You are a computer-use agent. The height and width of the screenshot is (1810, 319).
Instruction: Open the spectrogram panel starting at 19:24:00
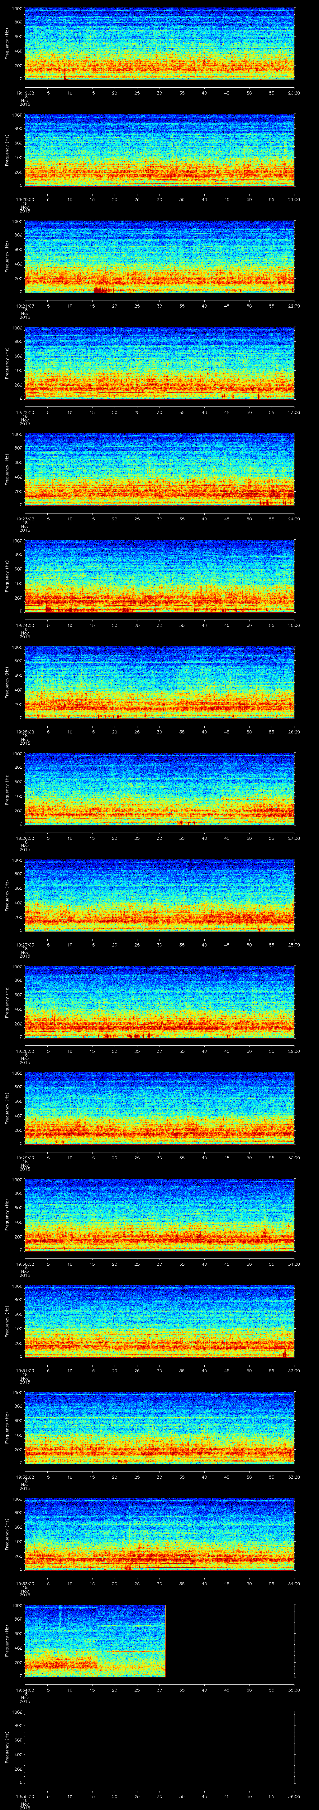pyautogui.click(x=159, y=576)
